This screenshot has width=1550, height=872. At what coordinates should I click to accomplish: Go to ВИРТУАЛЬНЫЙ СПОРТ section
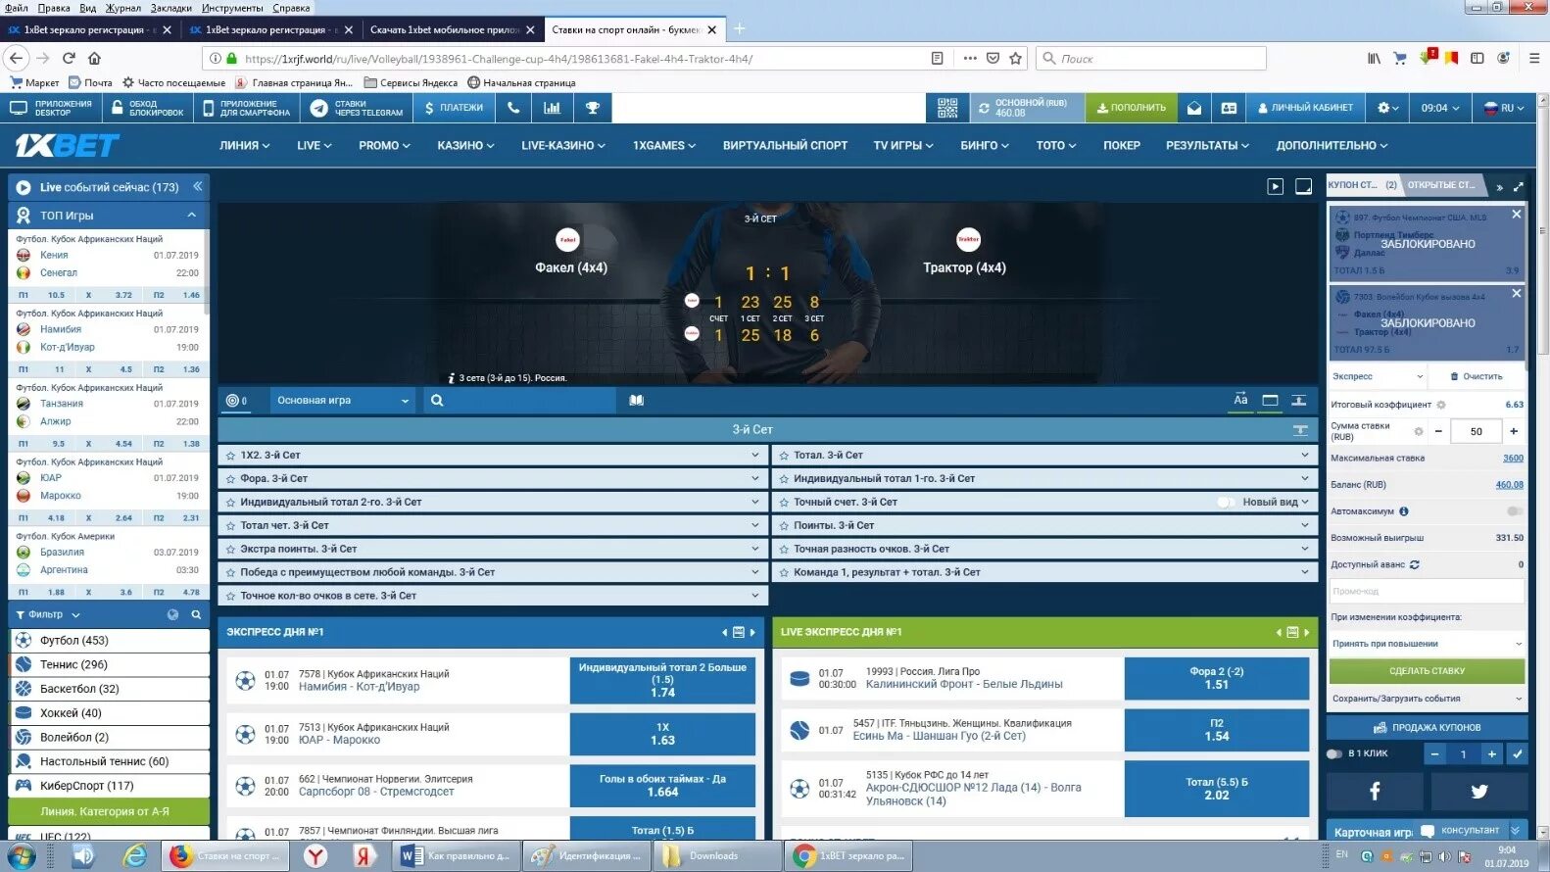[785, 145]
